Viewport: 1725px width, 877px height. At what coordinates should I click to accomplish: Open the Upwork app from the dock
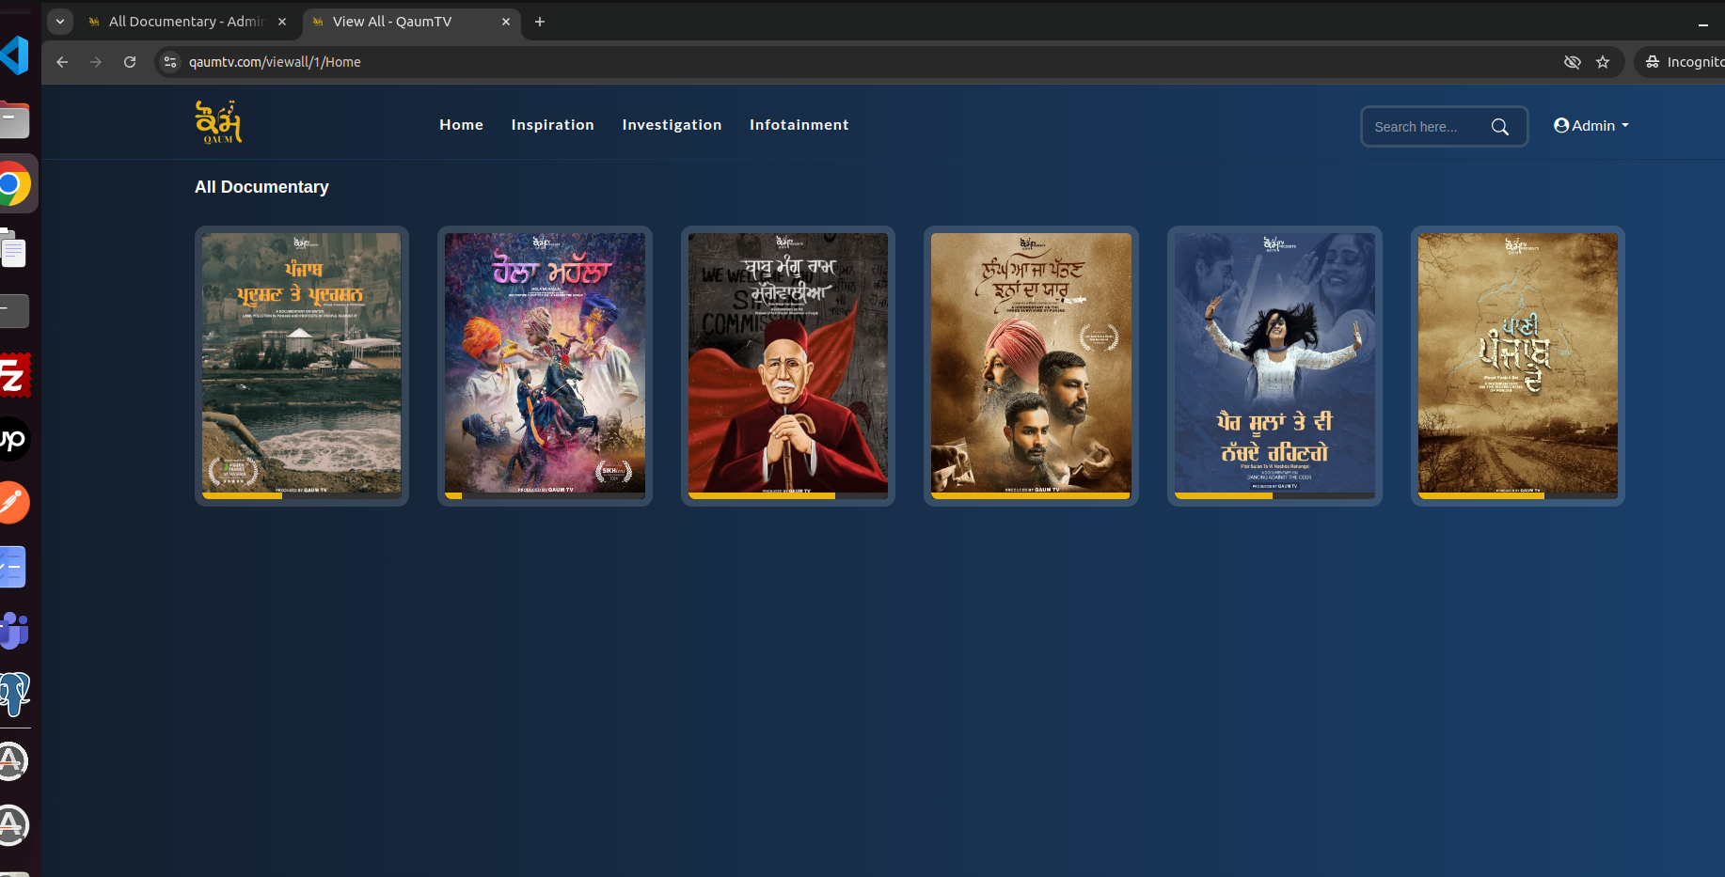click(x=13, y=439)
